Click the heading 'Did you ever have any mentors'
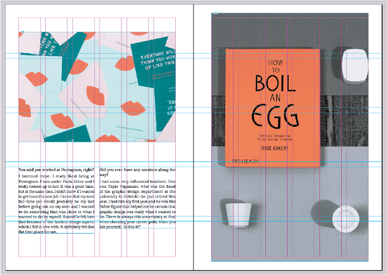 138,172
